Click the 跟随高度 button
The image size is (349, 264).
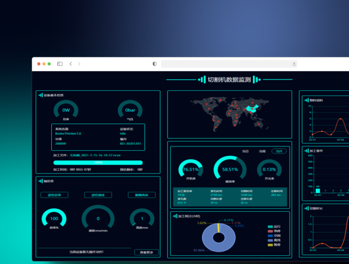(x=142, y=195)
